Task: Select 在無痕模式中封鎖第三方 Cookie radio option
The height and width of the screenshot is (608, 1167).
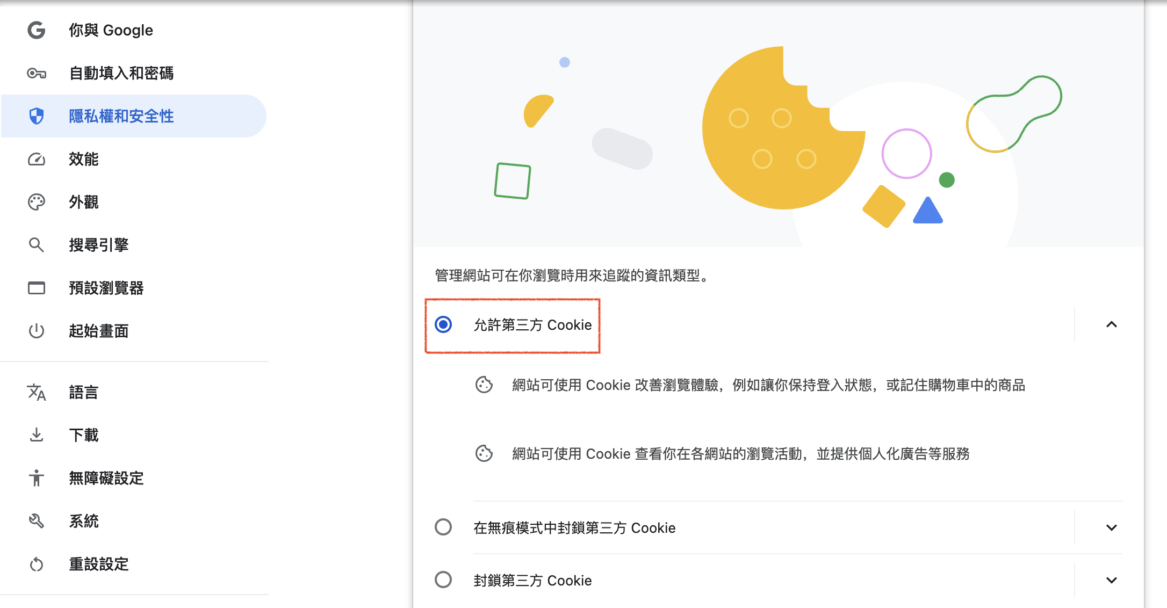Action: pyautogui.click(x=443, y=527)
